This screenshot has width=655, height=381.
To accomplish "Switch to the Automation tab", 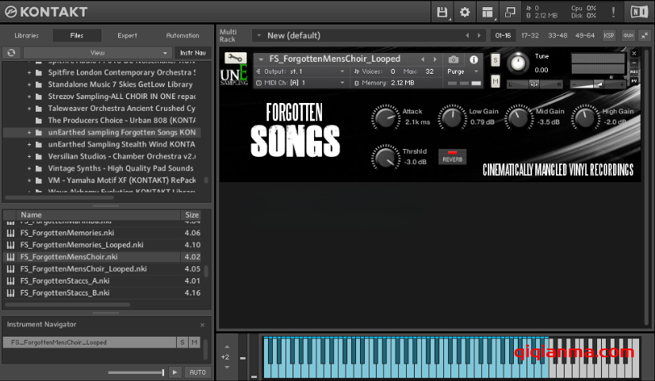I will [182, 36].
